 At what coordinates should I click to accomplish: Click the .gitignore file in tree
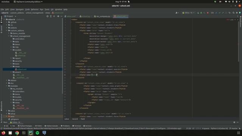click(x=15, y=119)
